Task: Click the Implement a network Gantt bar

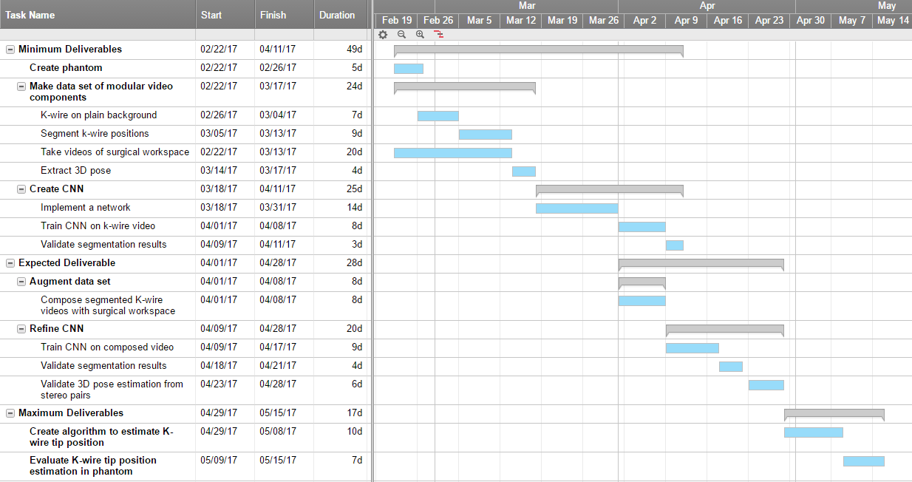Action: point(576,208)
